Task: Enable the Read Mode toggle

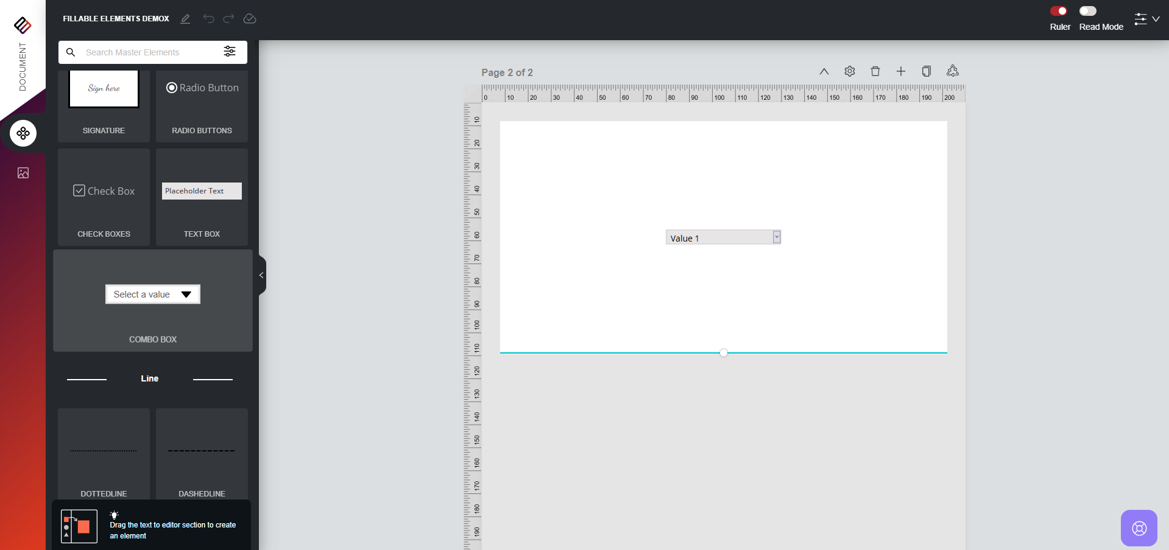Action: click(1087, 11)
